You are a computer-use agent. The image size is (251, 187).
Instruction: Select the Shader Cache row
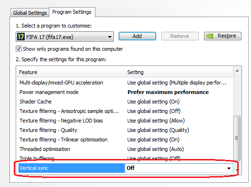pos(125,102)
